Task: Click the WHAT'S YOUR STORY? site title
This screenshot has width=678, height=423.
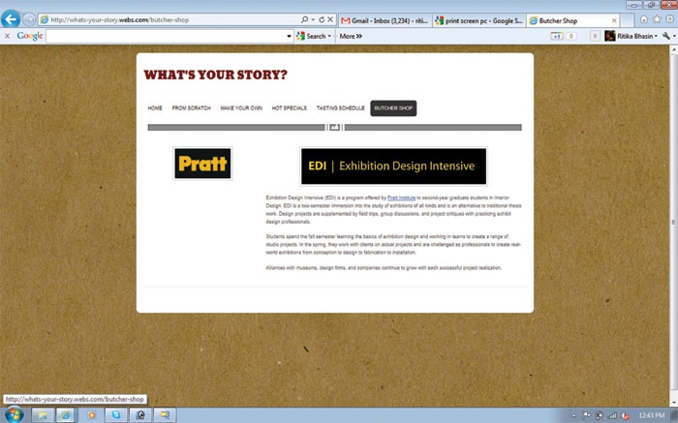Action: [x=215, y=75]
